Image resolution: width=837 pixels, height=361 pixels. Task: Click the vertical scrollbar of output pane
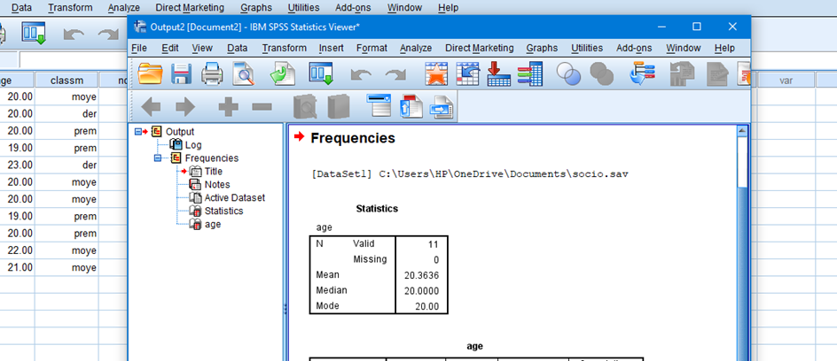pyautogui.click(x=742, y=265)
